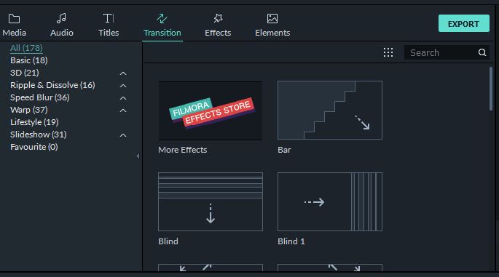Select the All (178) category
Image resolution: width=499 pixels, height=277 pixels.
(26, 48)
